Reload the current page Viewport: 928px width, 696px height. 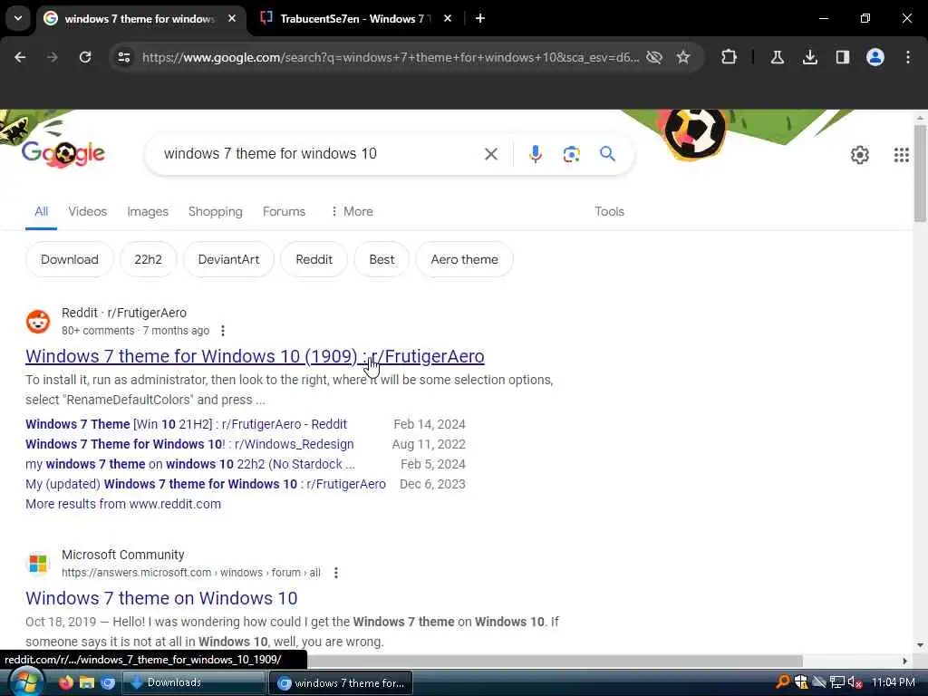pyautogui.click(x=85, y=57)
